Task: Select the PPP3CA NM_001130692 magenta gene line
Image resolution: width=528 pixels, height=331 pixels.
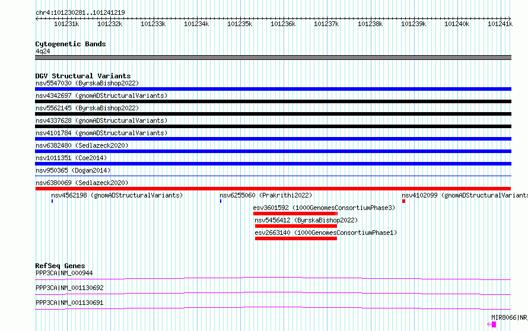Action: coord(273,293)
